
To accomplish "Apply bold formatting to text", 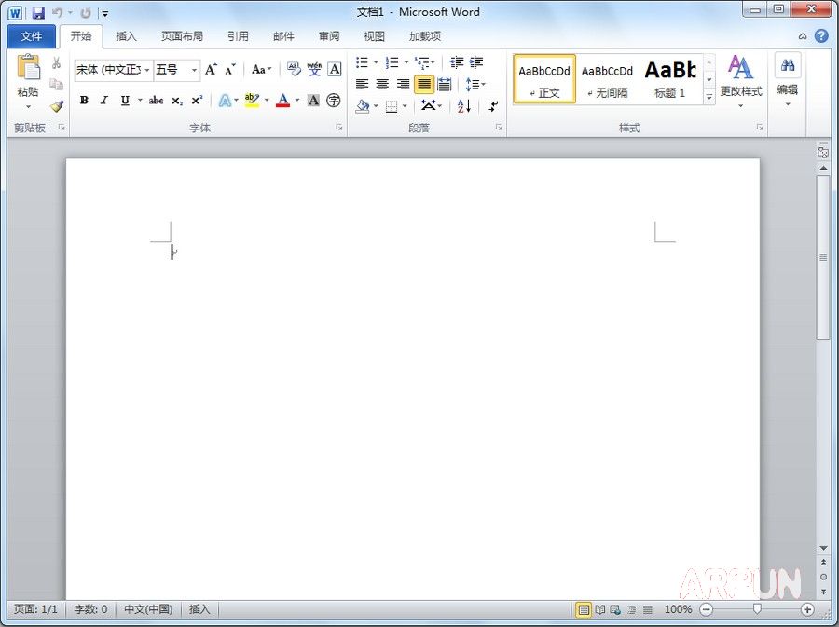I will click(83, 99).
